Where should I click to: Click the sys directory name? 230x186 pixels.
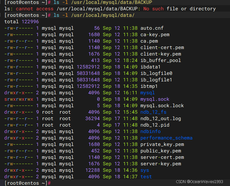[x=145, y=170]
